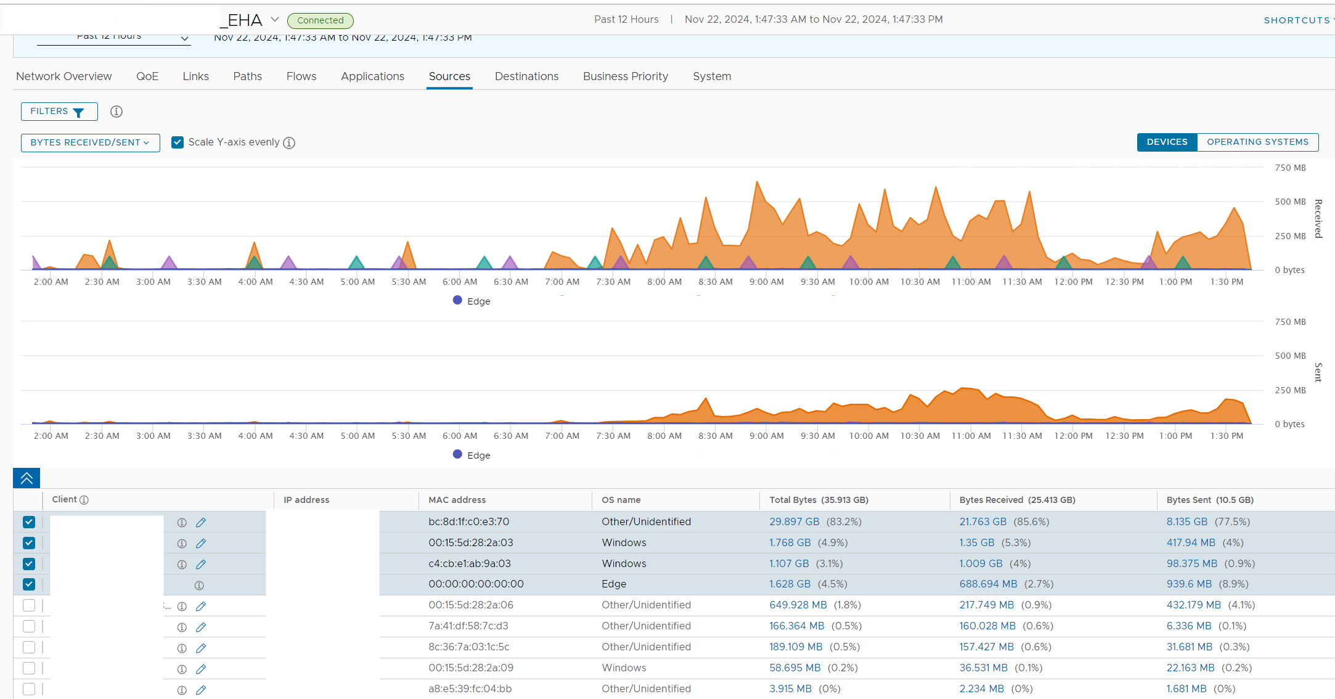Click info icon for 7a:41:df:58:7c:d3 row
The image size is (1335, 699).
click(182, 627)
